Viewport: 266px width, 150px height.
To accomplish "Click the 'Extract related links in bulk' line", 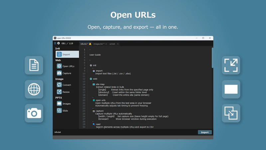I will pos(110,87).
